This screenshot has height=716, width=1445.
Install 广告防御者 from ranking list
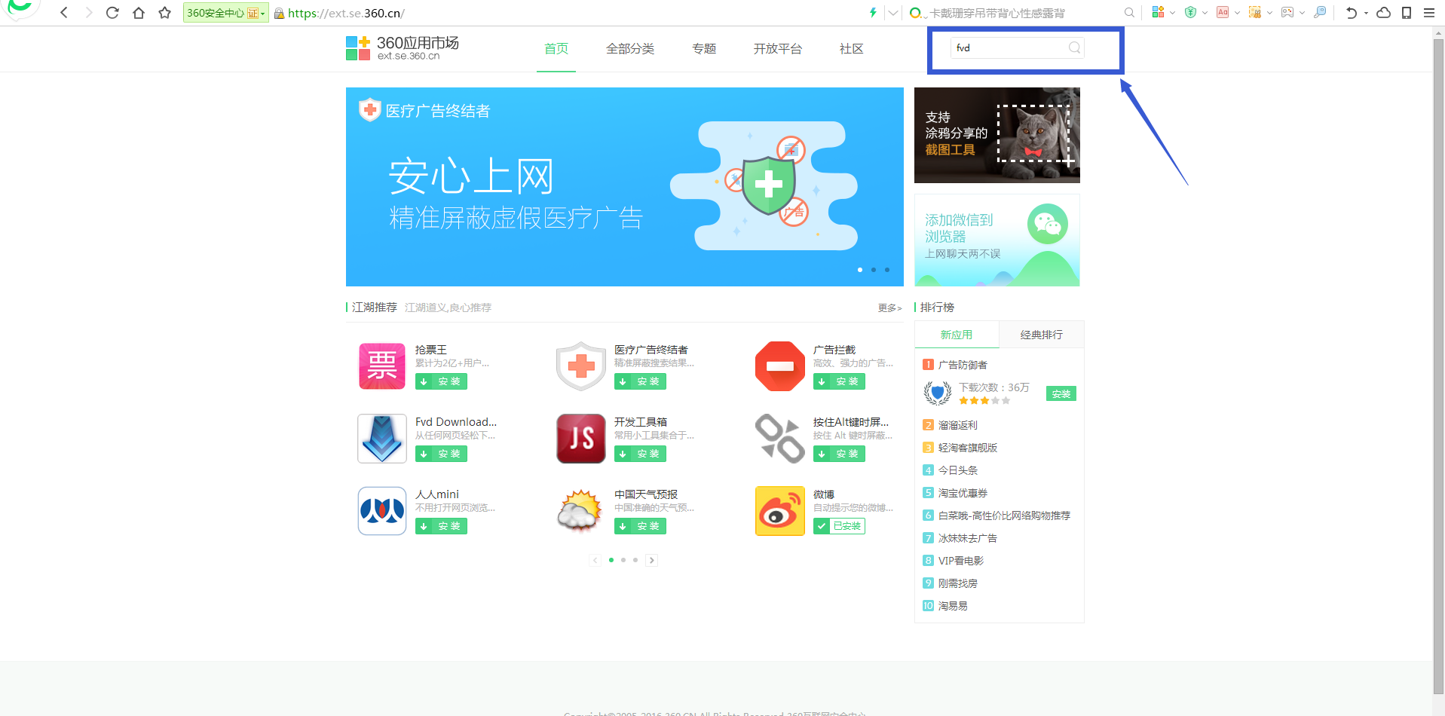pyautogui.click(x=1061, y=394)
